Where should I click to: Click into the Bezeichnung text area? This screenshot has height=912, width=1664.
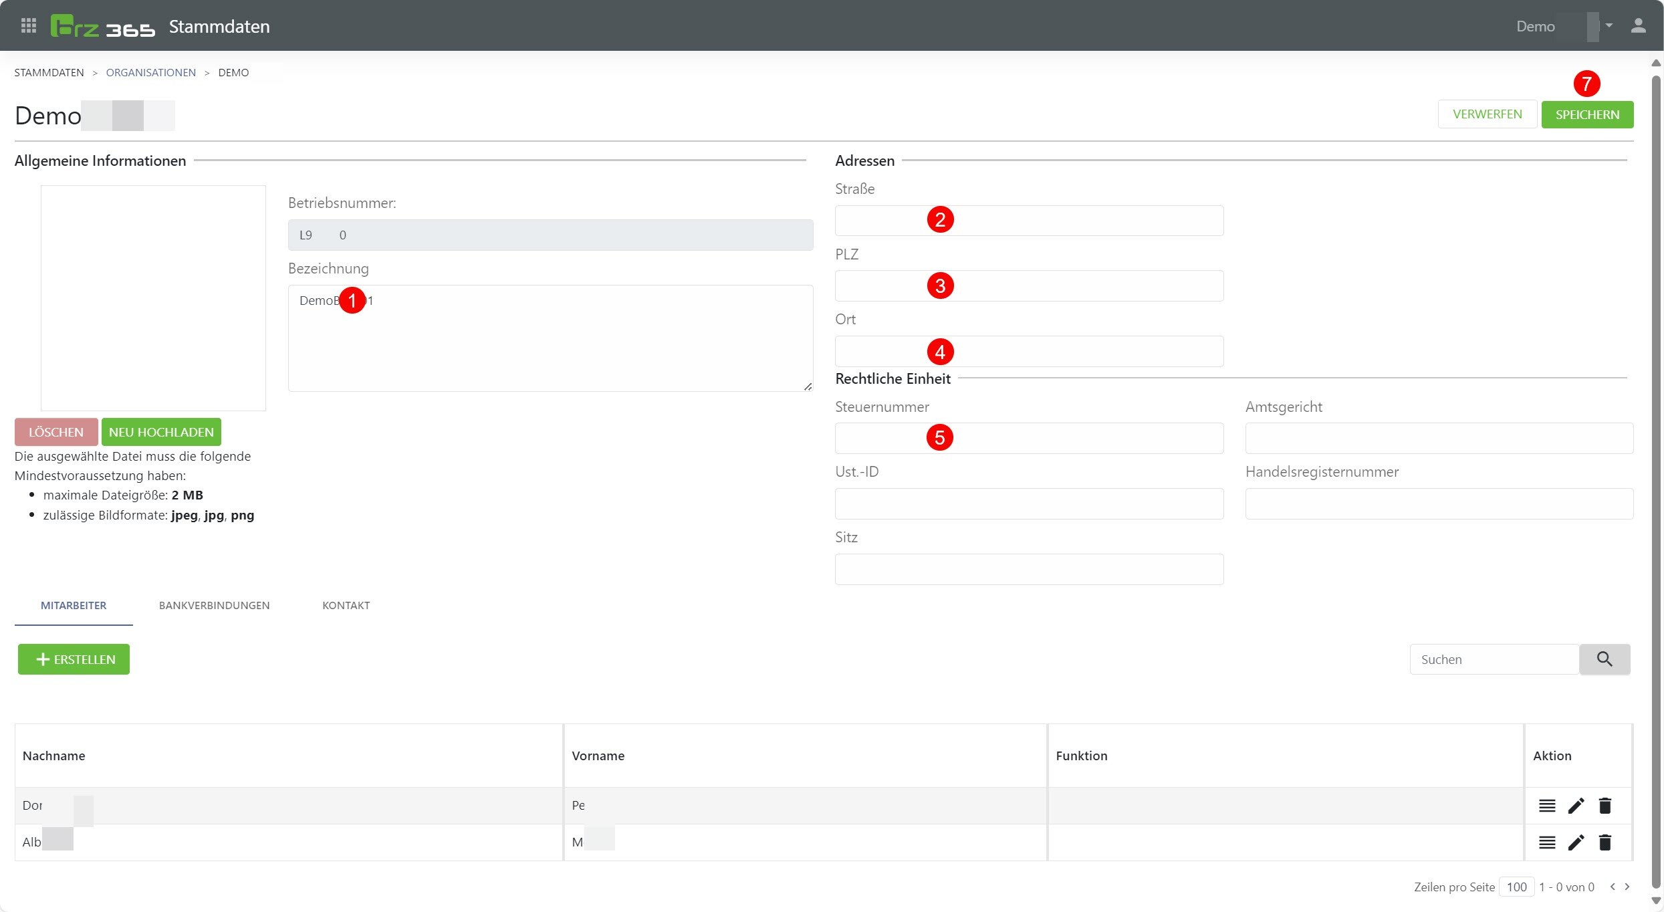(551, 338)
